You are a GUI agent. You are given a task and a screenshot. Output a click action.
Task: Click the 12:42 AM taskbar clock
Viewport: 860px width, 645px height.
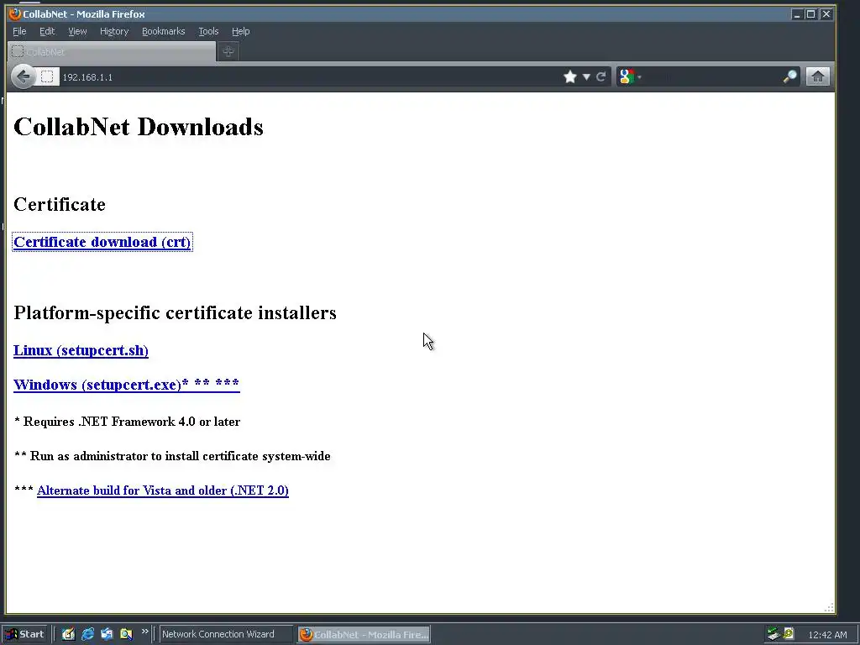tap(827, 635)
